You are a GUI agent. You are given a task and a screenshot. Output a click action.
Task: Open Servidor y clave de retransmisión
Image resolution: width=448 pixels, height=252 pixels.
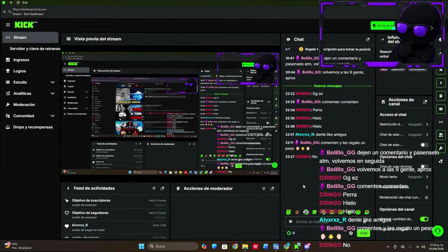pyautogui.click(x=35, y=49)
